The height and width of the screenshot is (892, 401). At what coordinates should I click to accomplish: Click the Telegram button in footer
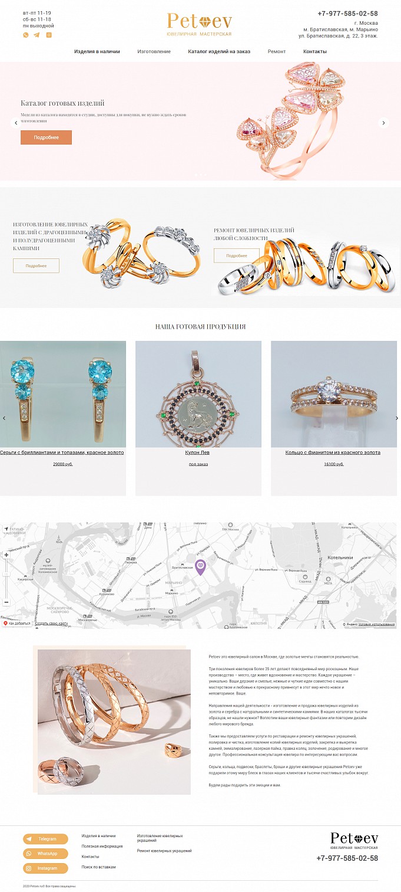45,839
